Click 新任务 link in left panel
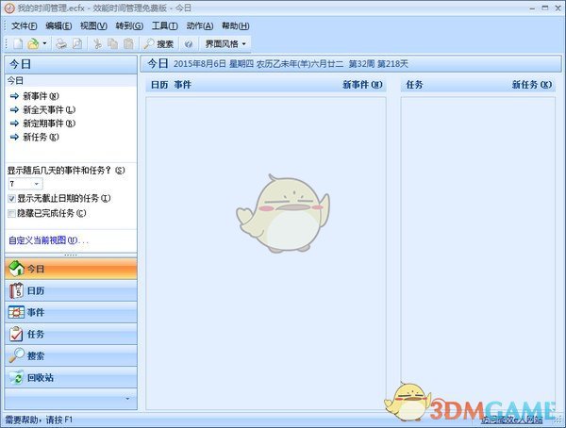This screenshot has height=428, width=566. tap(41, 137)
